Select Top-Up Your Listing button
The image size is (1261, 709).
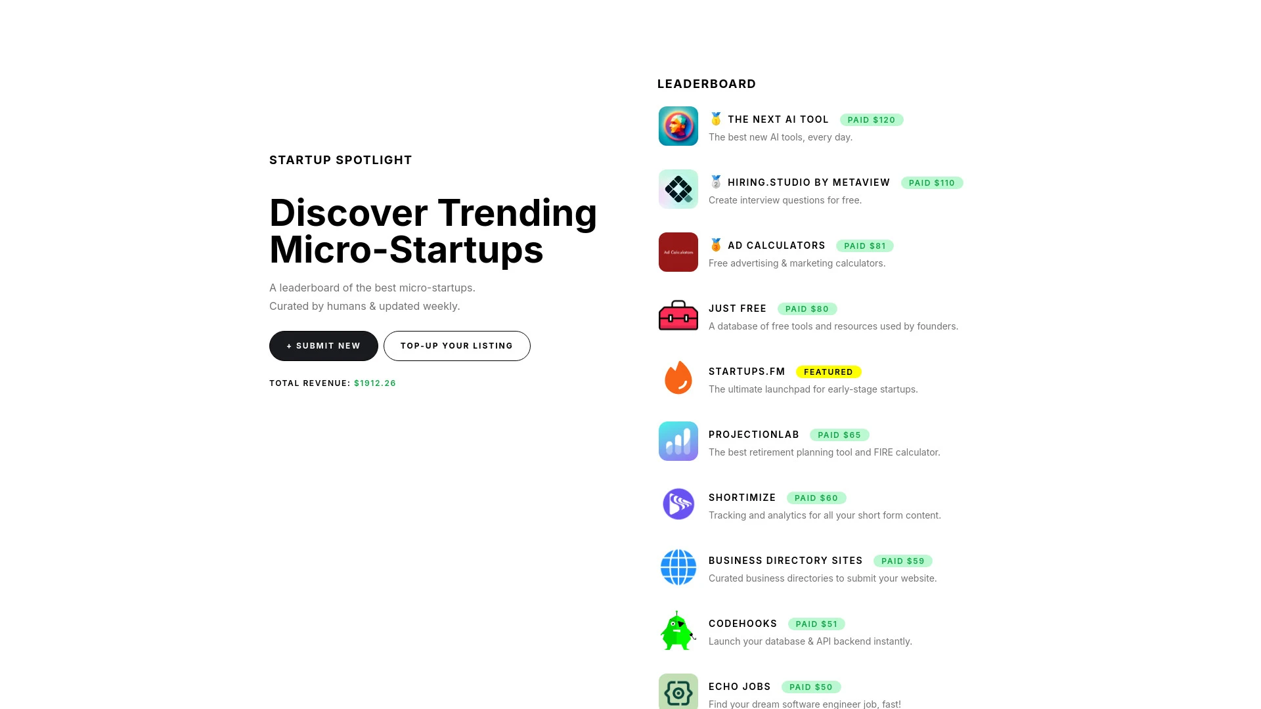coord(457,345)
